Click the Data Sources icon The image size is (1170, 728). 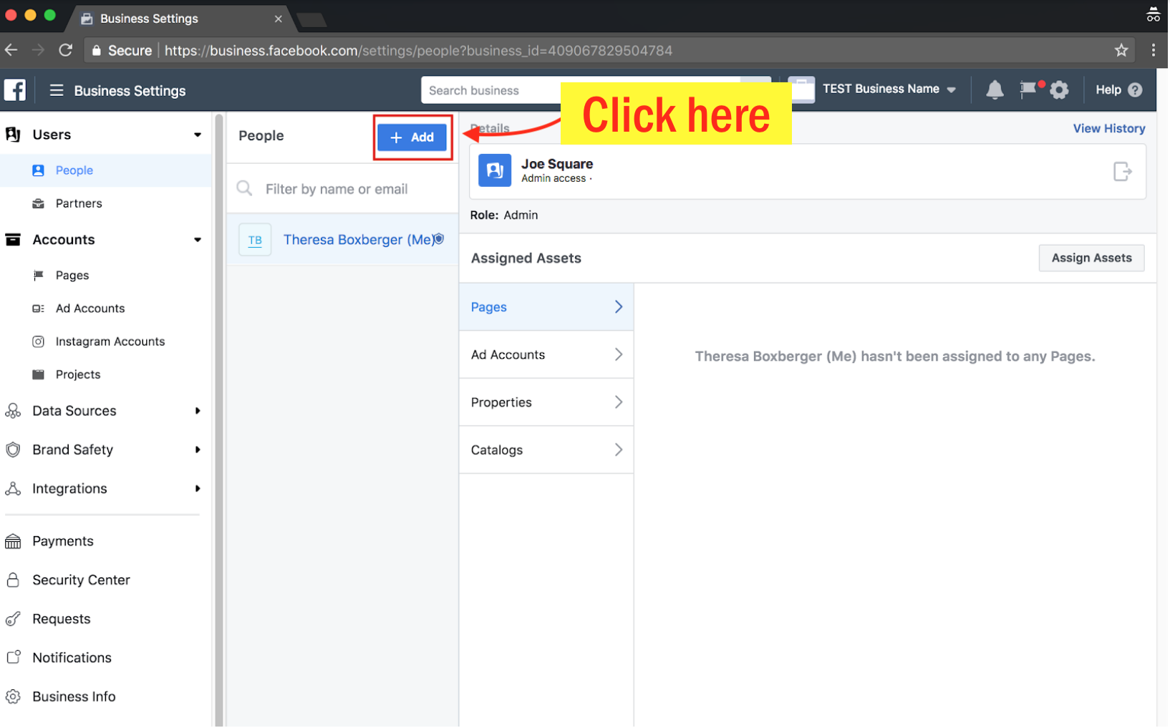13,411
